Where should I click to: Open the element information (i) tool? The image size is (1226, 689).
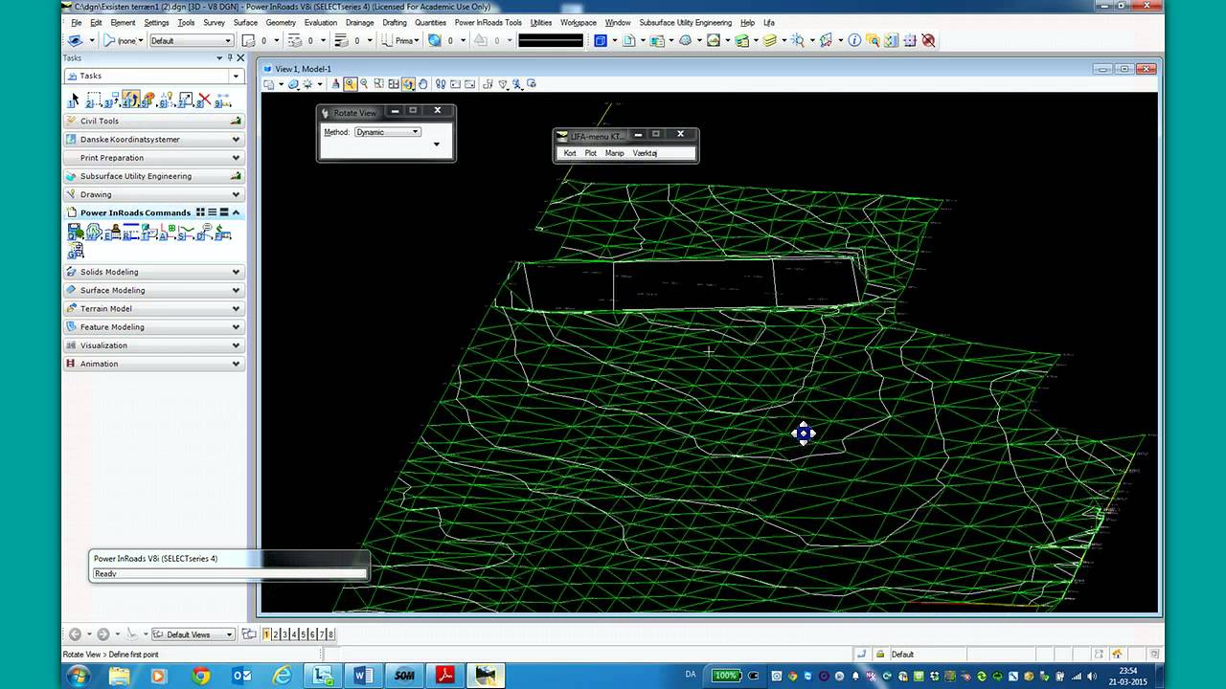tap(854, 40)
